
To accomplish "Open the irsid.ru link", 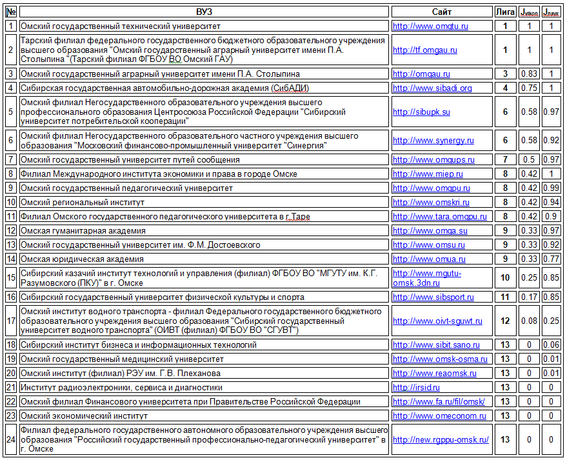I will point(416,388).
